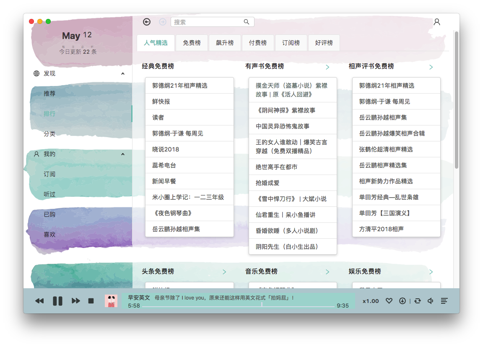Expand the 音乐免费榜 list arrow
Viewport: 483px width, 347px height.
tap(327, 272)
